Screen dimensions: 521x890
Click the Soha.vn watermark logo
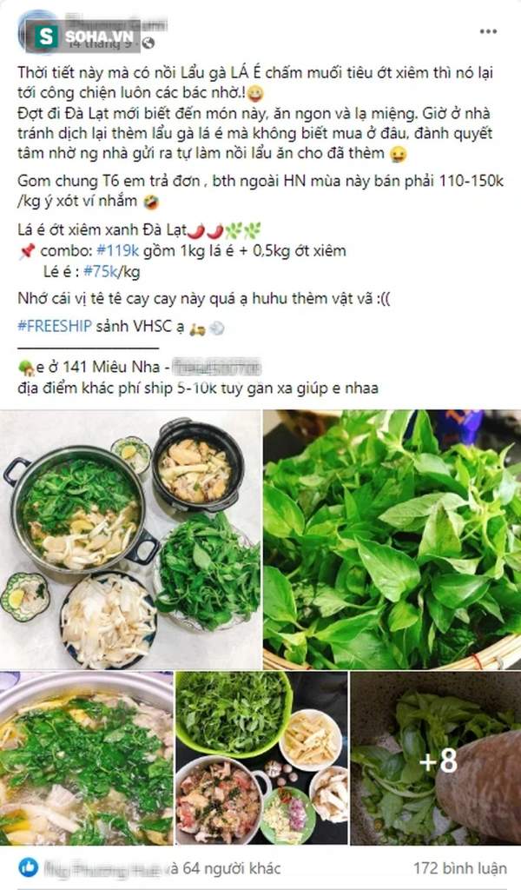coord(82,37)
